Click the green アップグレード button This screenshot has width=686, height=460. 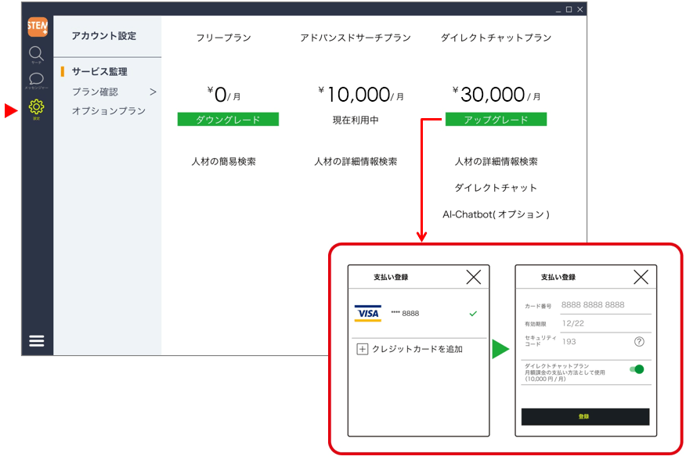[x=496, y=120]
